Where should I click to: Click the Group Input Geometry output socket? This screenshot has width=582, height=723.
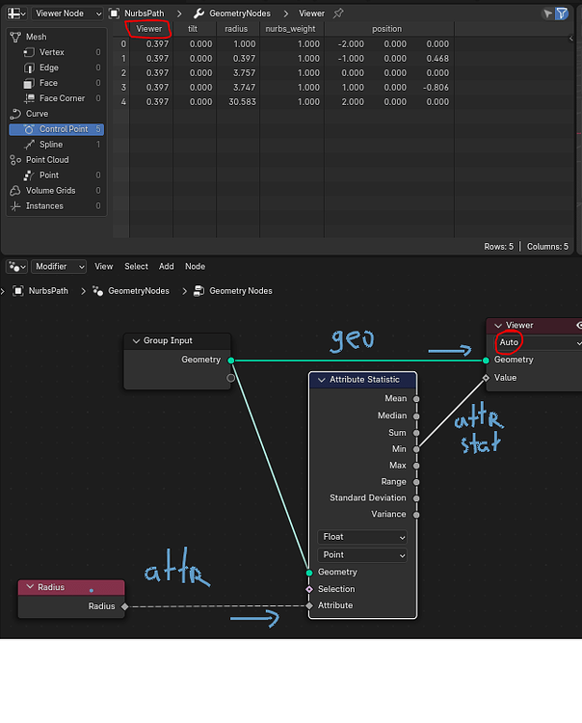point(231,361)
